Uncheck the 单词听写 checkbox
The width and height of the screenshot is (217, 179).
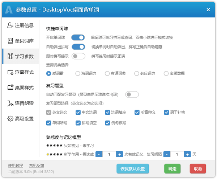pos(48,123)
